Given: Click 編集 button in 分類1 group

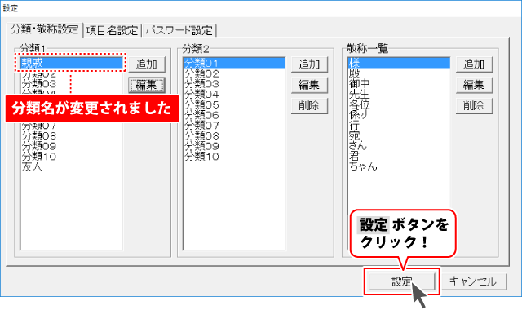Looking at the screenshot, I should (147, 85).
